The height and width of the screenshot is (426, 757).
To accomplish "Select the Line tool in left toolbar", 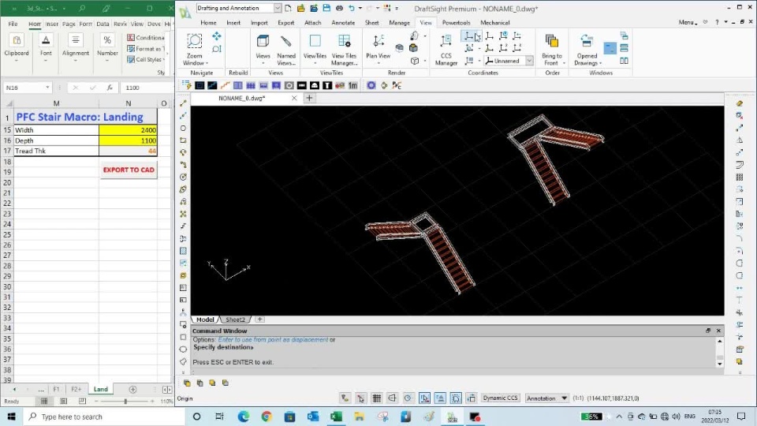I will tap(183, 103).
